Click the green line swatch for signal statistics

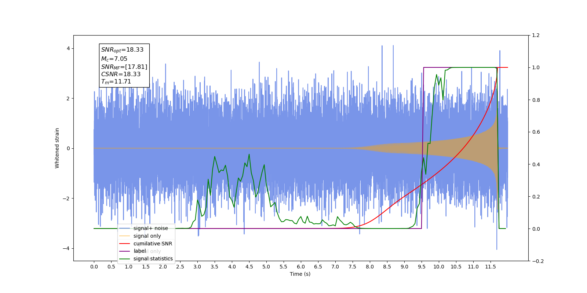(125, 259)
